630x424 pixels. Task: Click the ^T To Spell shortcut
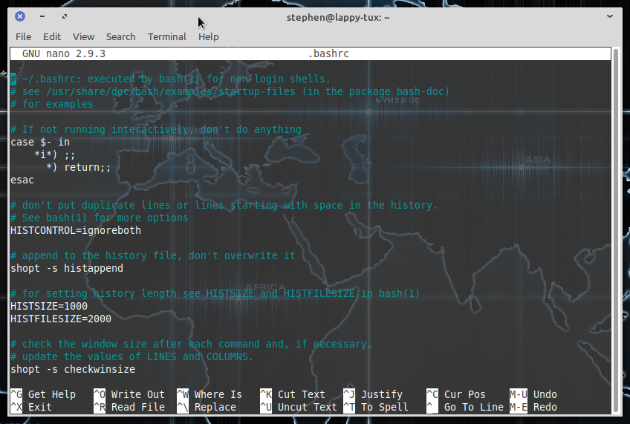tap(376, 407)
